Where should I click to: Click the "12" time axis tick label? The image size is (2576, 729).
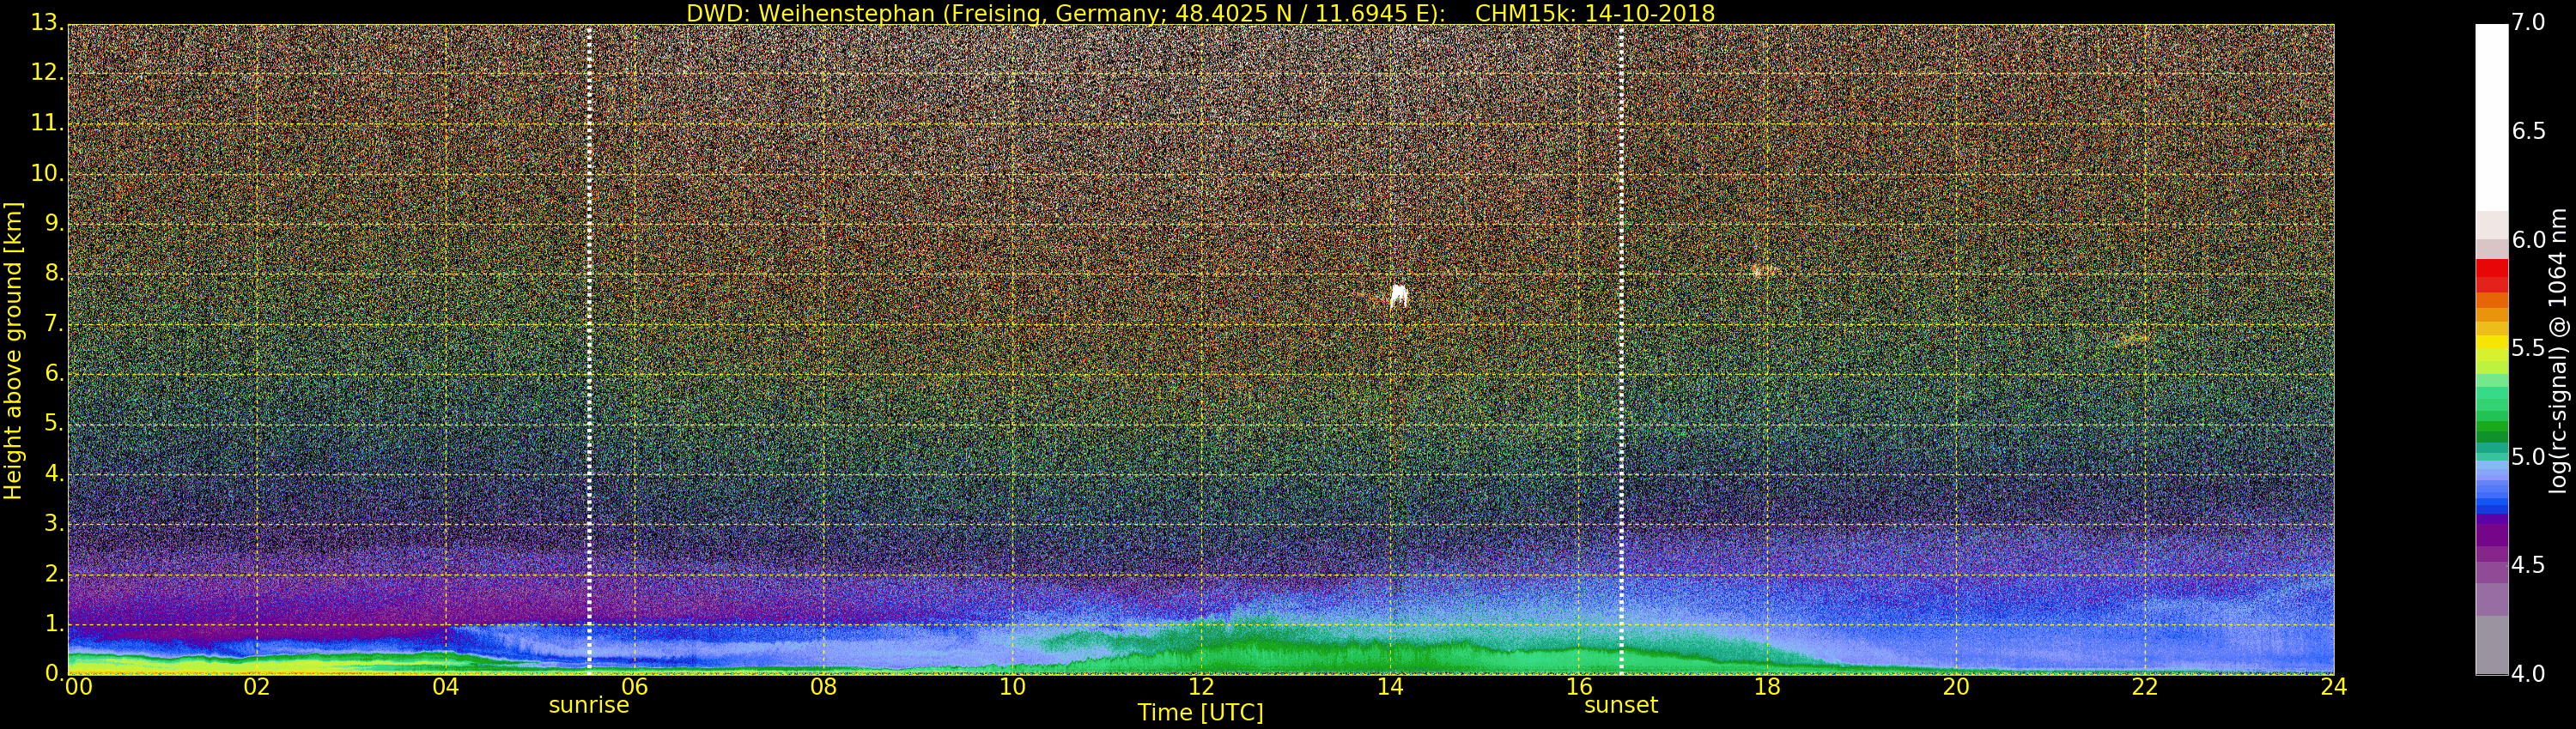[1201, 687]
